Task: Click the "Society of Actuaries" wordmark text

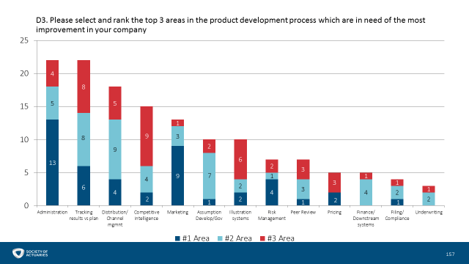Action: point(37,253)
